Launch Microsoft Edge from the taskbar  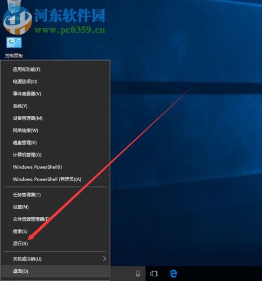pyautogui.click(x=173, y=274)
